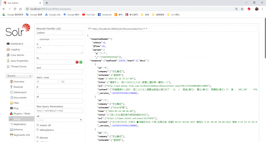Open the Core Admin menu item
266x142 pixels.
17,55
